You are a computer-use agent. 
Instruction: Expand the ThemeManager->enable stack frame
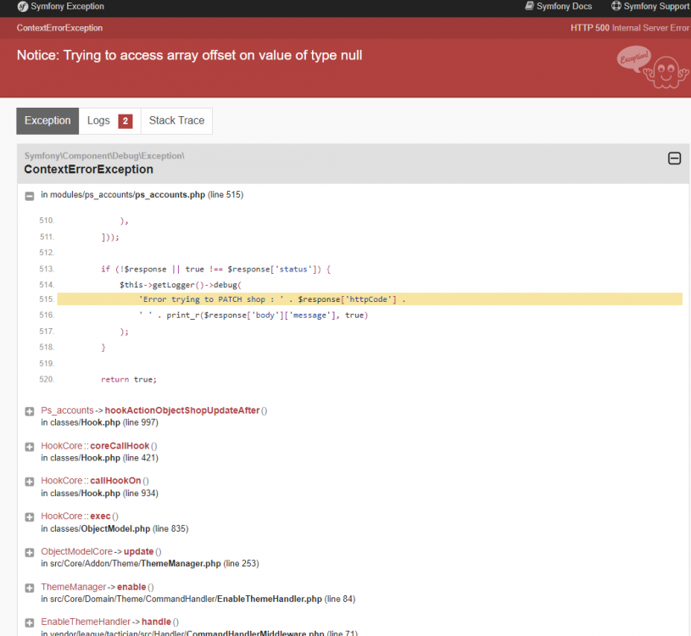coord(29,586)
